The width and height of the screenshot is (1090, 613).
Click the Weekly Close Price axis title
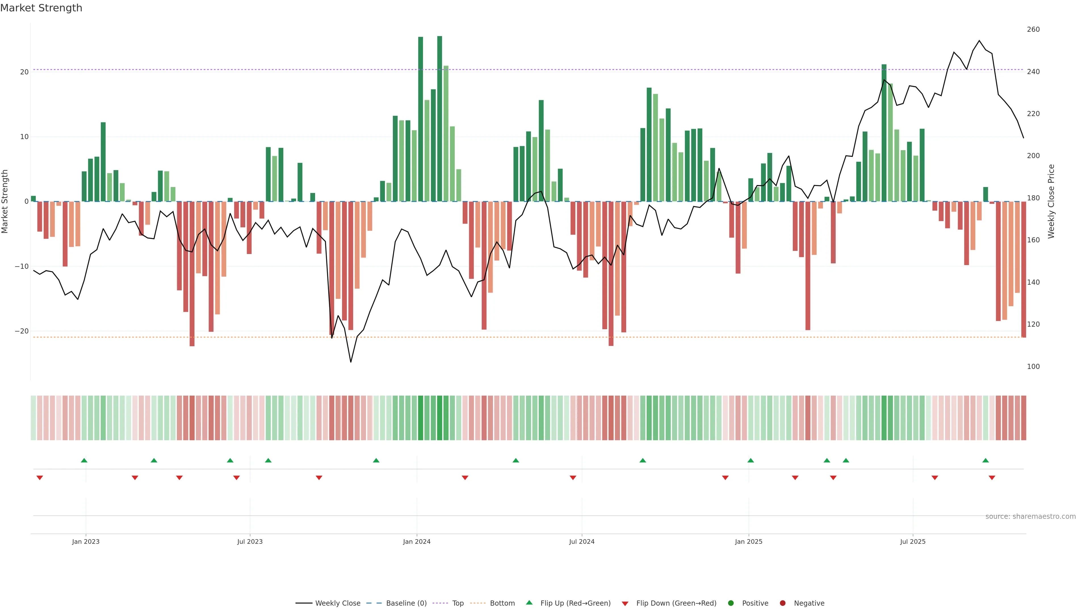[1051, 201]
